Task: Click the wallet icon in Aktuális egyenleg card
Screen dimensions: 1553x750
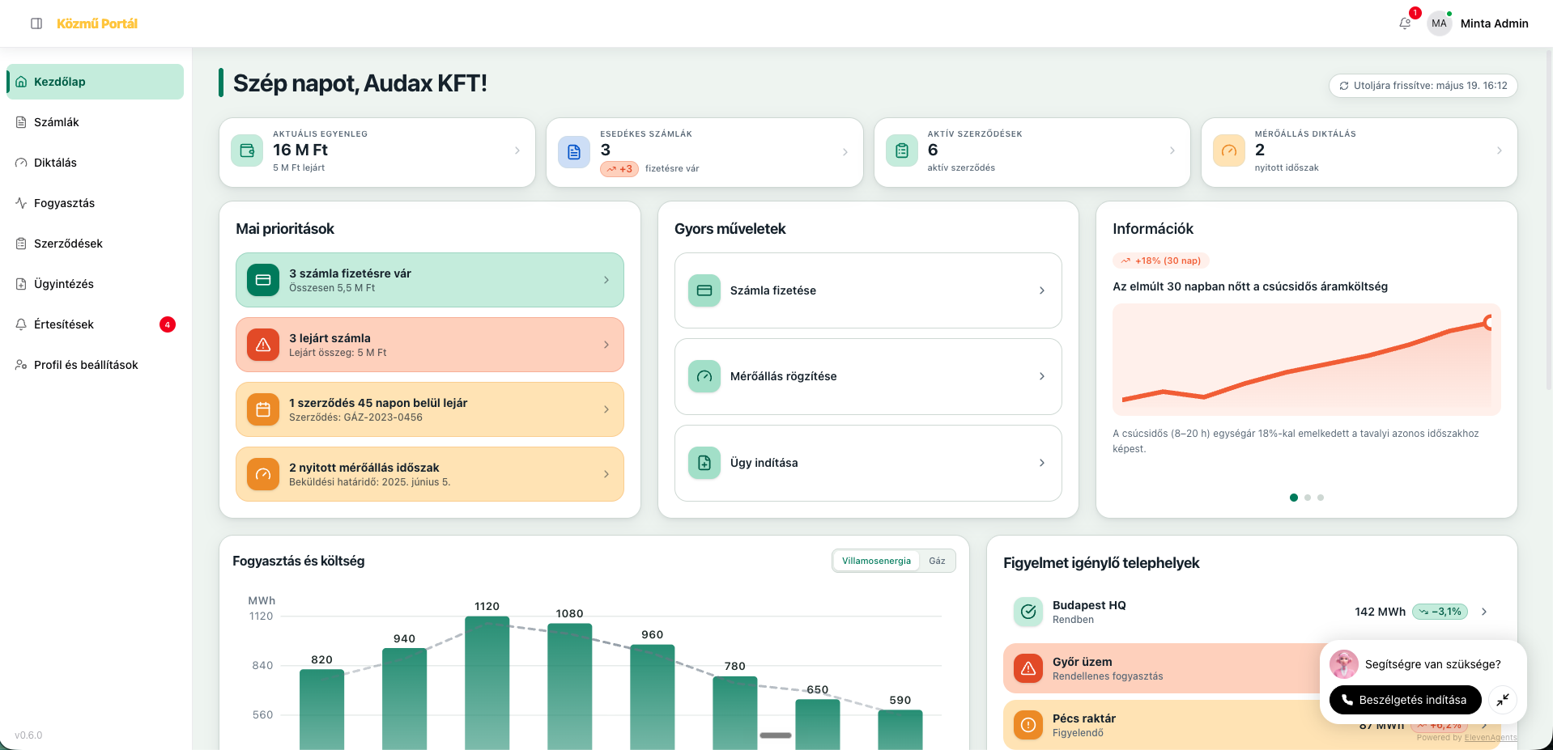Action: pos(247,150)
